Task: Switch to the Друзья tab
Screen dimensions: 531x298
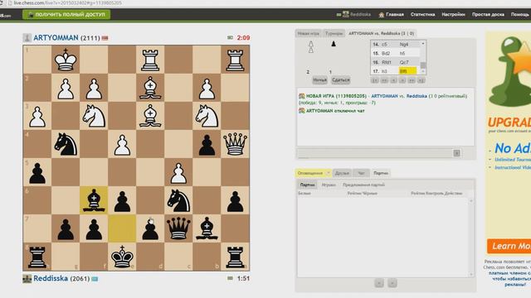Action: (342, 173)
